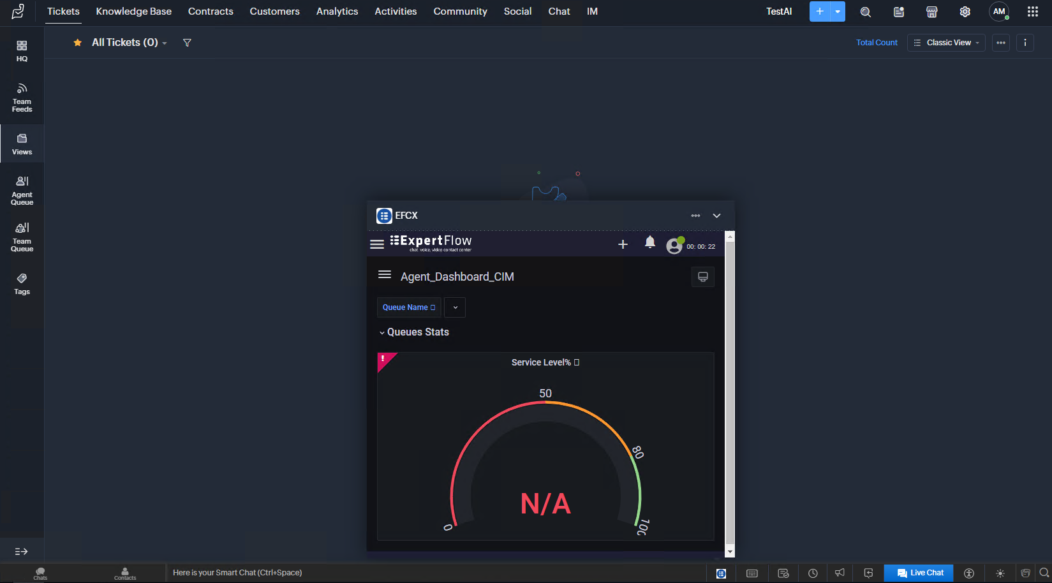Screen dimensions: 1052x583
Task: Open the settings gear in the top bar
Action: pyautogui.click(x=965, y=11)
